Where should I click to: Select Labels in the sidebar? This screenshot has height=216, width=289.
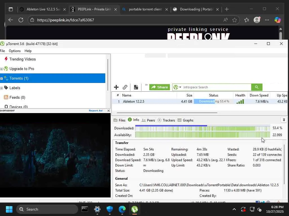pyautogui.click(x=15, y=88)
